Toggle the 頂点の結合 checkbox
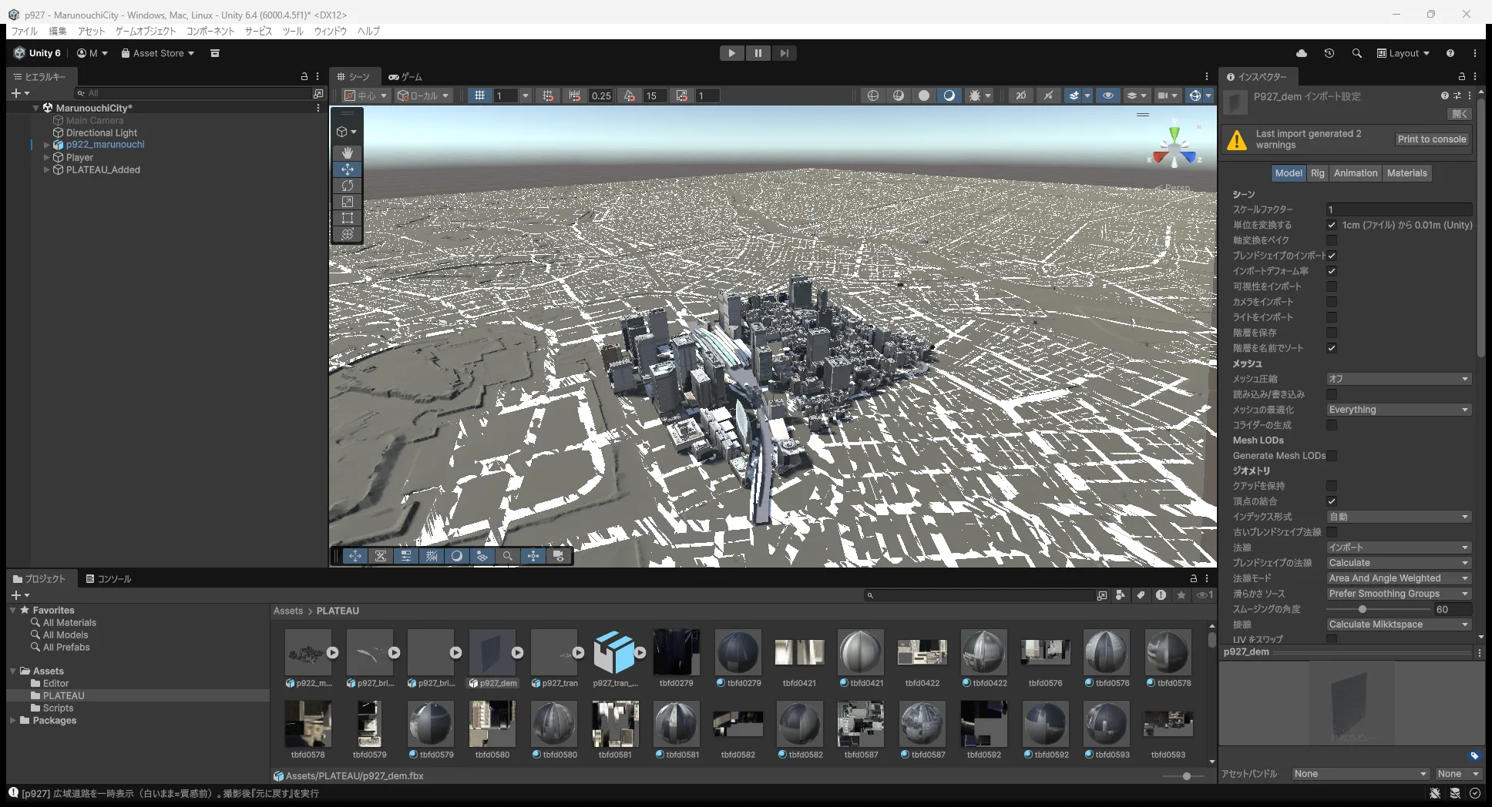The image size is (1492, 807). (x=1332, y=501)
